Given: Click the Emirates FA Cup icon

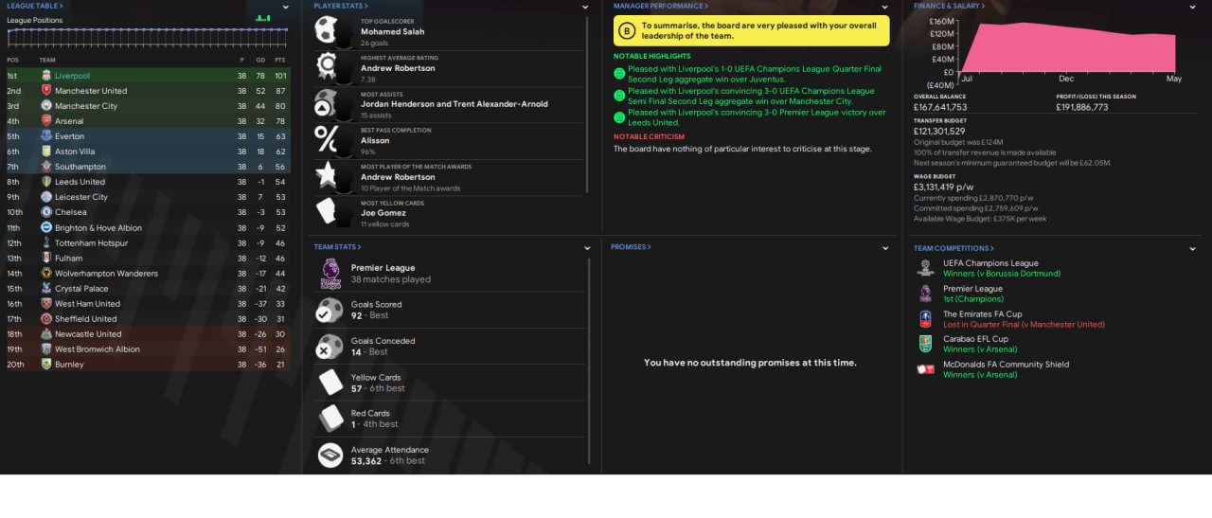Looking at the screenshot, I should coord(925,319).
